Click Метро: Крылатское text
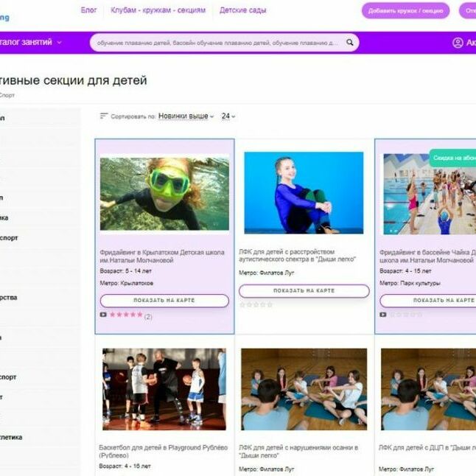Screen dimensions: 476x476 (x=127, y=283)
